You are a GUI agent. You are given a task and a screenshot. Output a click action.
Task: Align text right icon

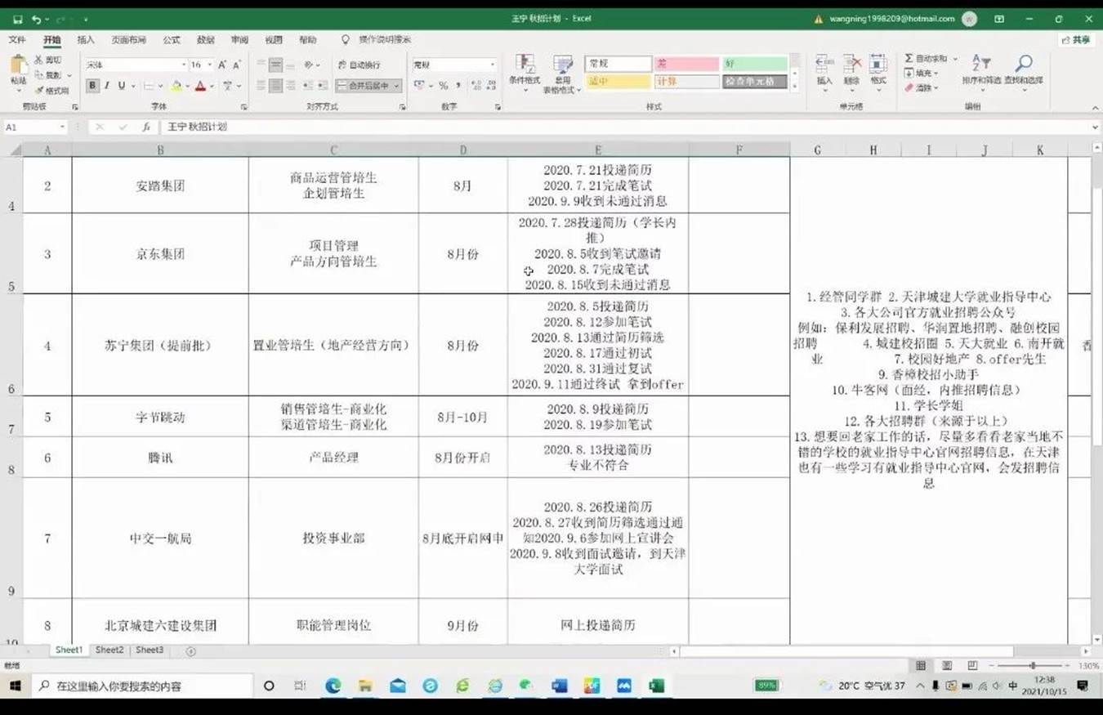(x=290, y=86)
